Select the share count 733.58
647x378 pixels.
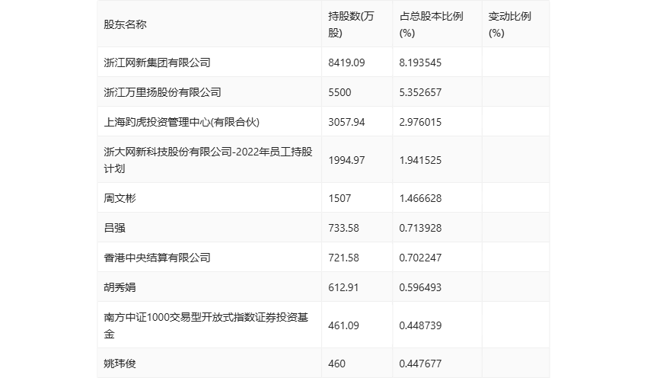(x=343, y=228)
